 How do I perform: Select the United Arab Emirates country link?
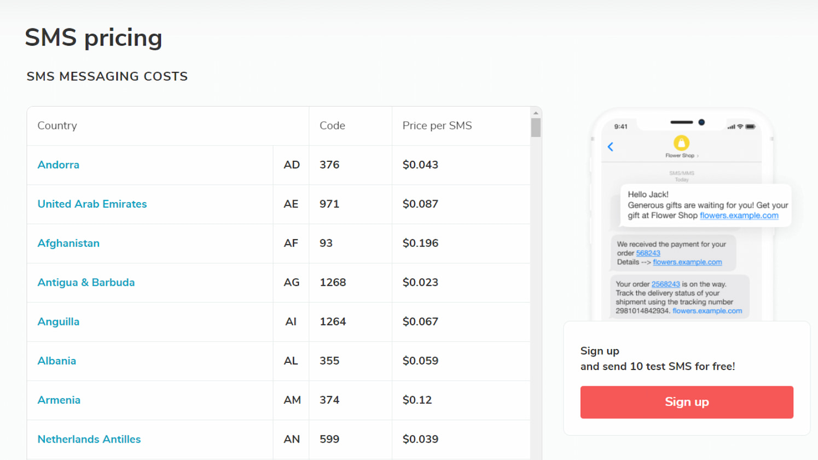coord(92,204)
